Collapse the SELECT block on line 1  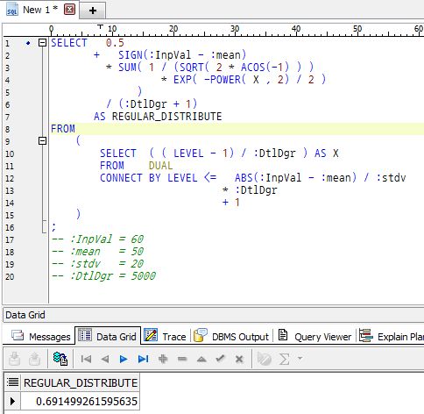click(x=42, y=43)
